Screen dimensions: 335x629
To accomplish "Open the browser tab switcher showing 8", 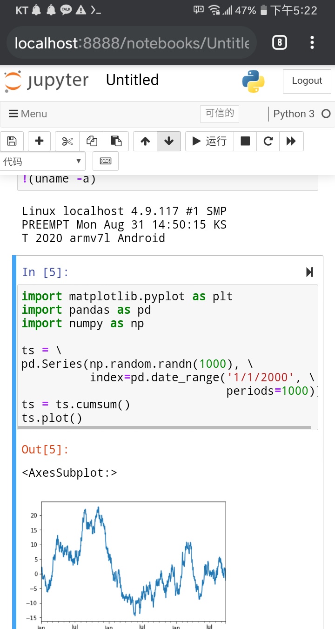I will pyautogui.click(x=279, y=42).
